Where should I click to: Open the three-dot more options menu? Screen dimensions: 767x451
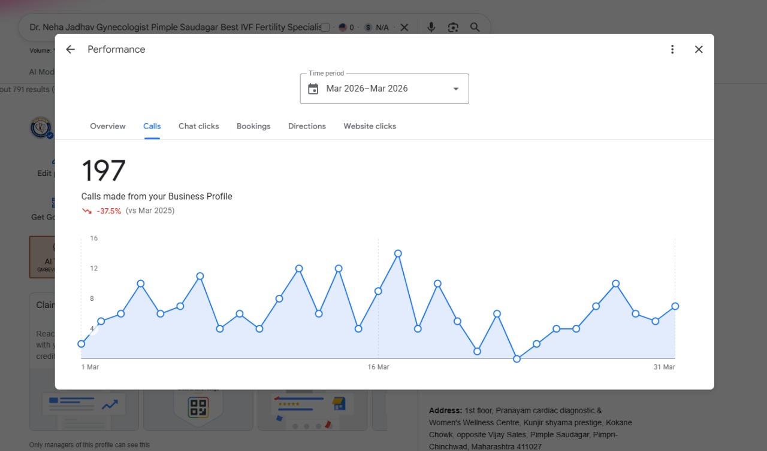672,50
